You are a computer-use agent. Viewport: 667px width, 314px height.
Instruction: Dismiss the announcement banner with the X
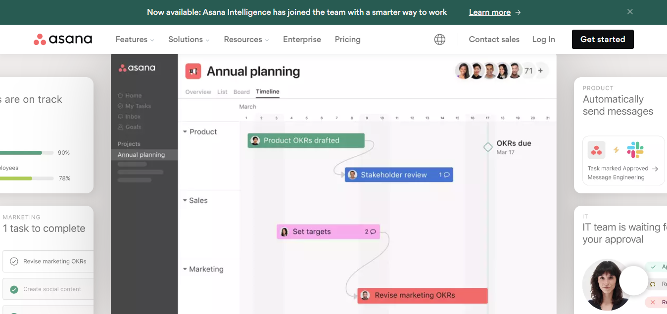[x=630, y=12]
